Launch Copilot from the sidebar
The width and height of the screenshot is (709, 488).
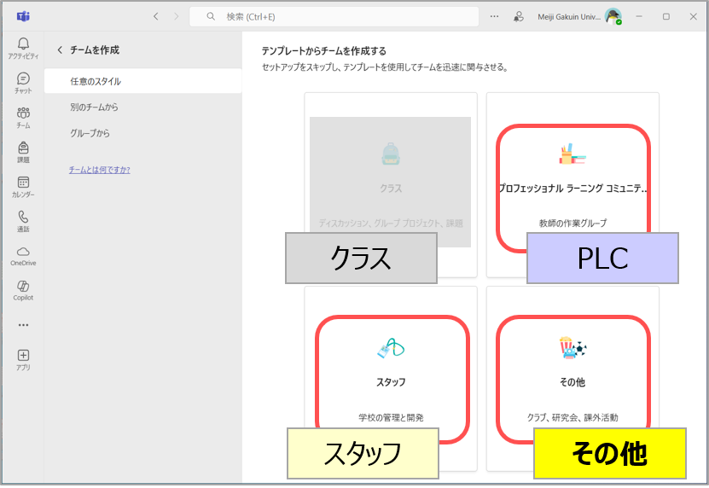(x=23, y=288)
